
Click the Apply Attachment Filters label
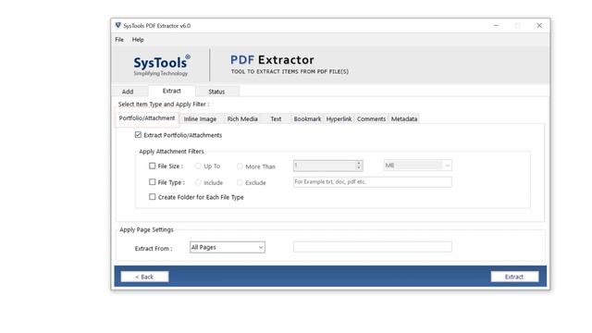(x=171, y=152)
